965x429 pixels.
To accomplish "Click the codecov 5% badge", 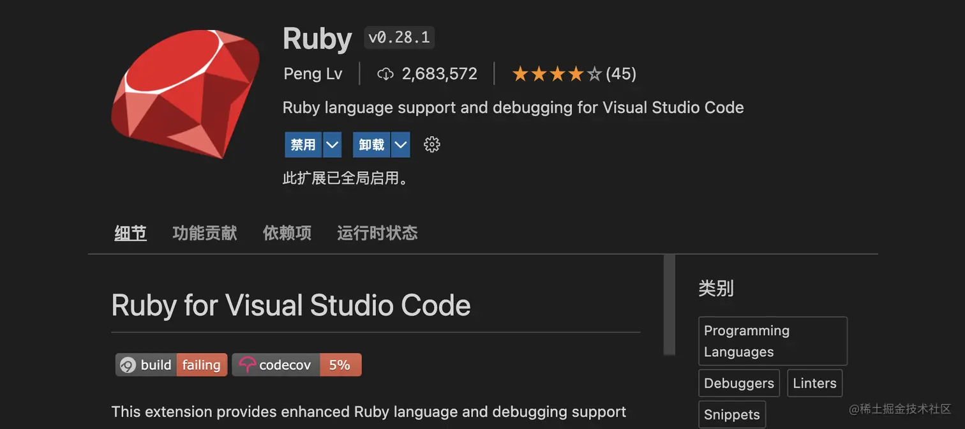I will (297, 365).
